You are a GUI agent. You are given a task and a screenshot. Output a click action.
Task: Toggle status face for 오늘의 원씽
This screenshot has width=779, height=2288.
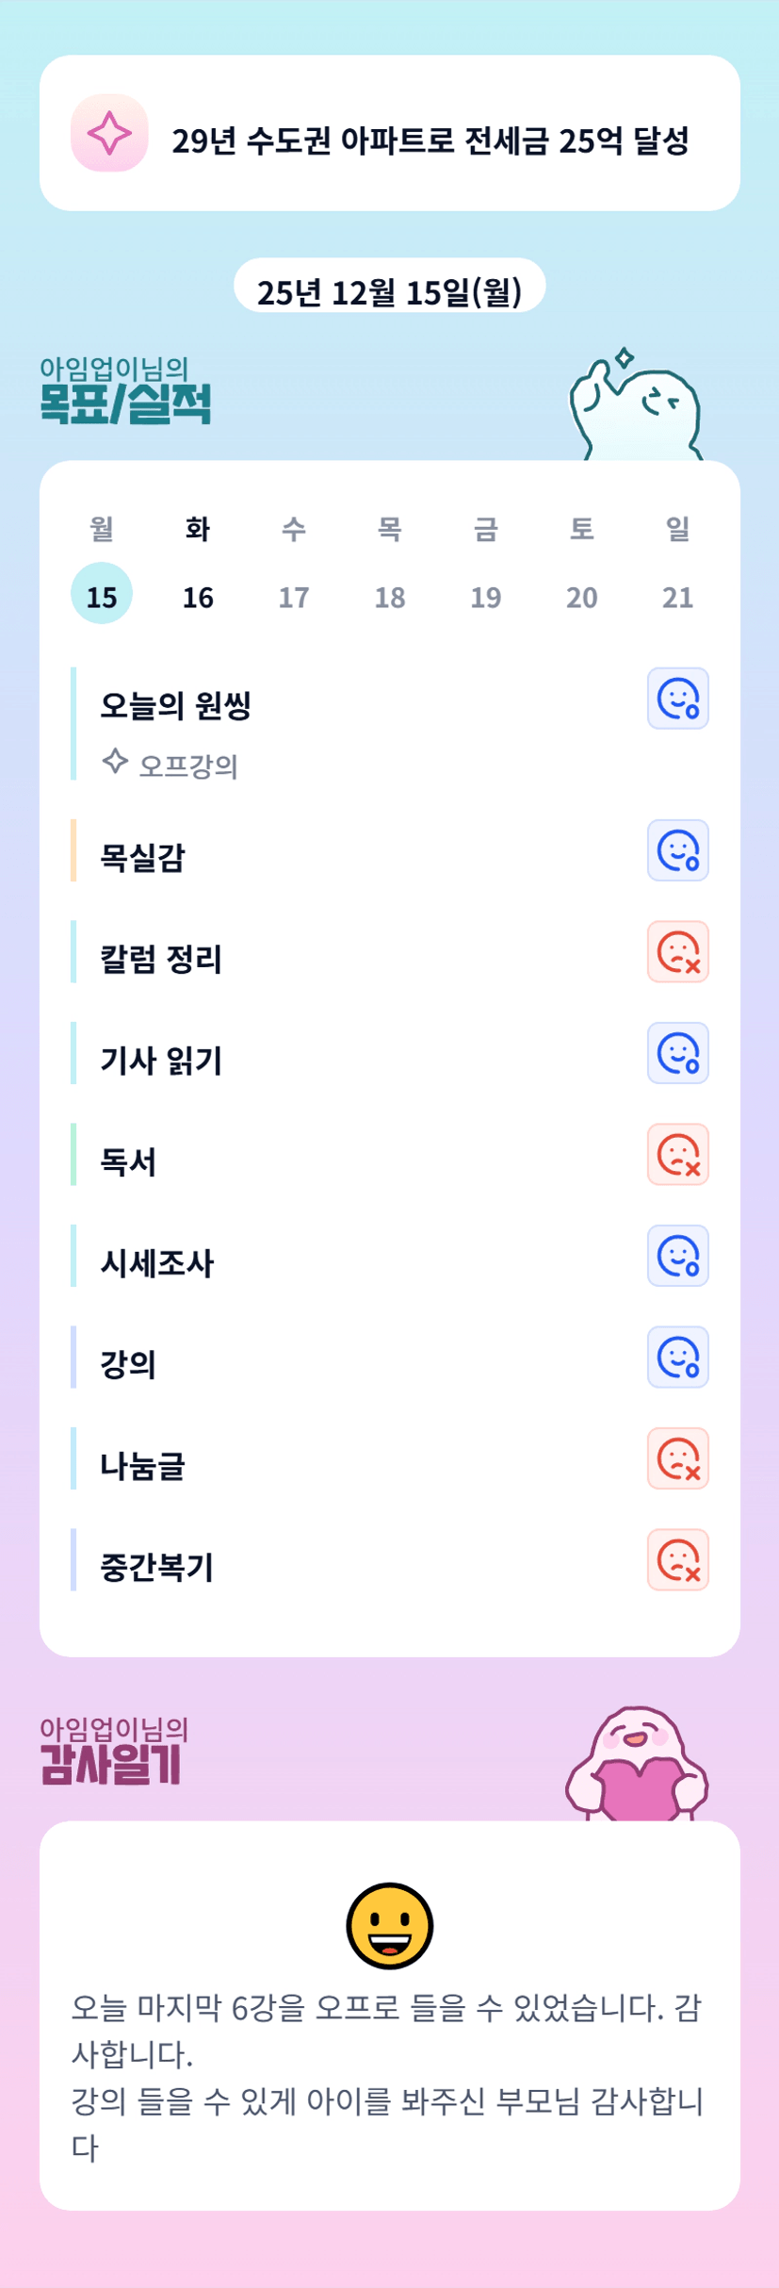point(677,699)
